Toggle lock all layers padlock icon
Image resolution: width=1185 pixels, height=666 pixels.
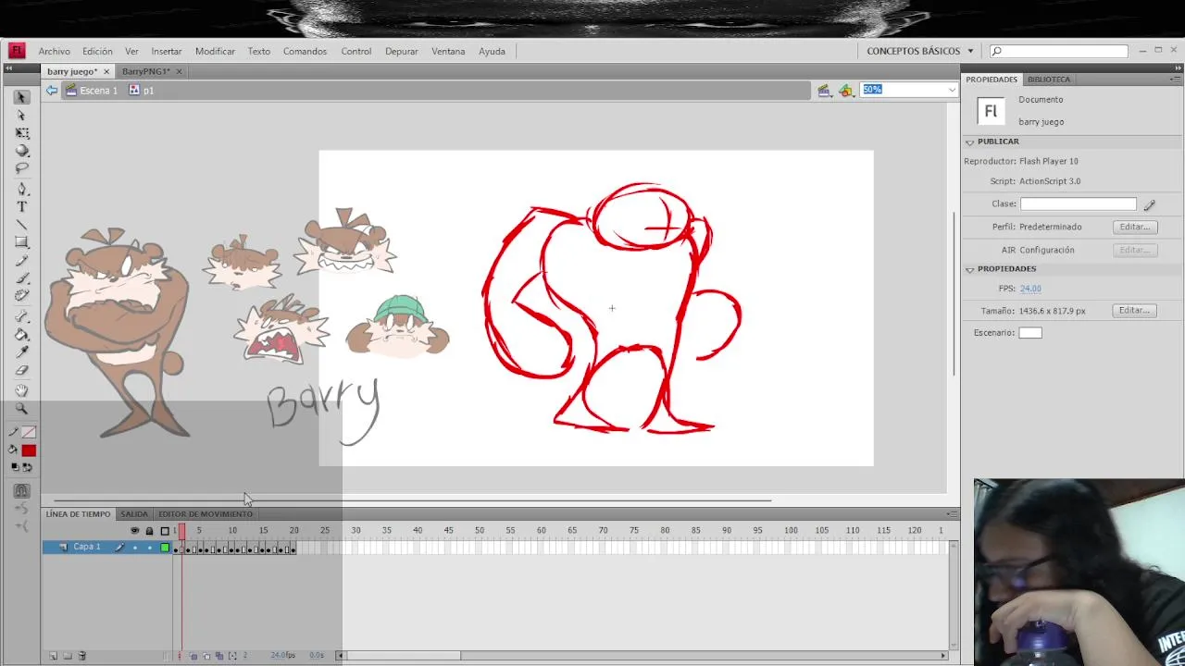(x=150, y=531)
